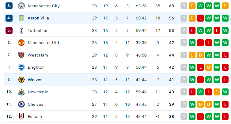Open the Aston Villa team link
Screen dimensions: 231x124
pyautogui.click(x=38, y=18)
